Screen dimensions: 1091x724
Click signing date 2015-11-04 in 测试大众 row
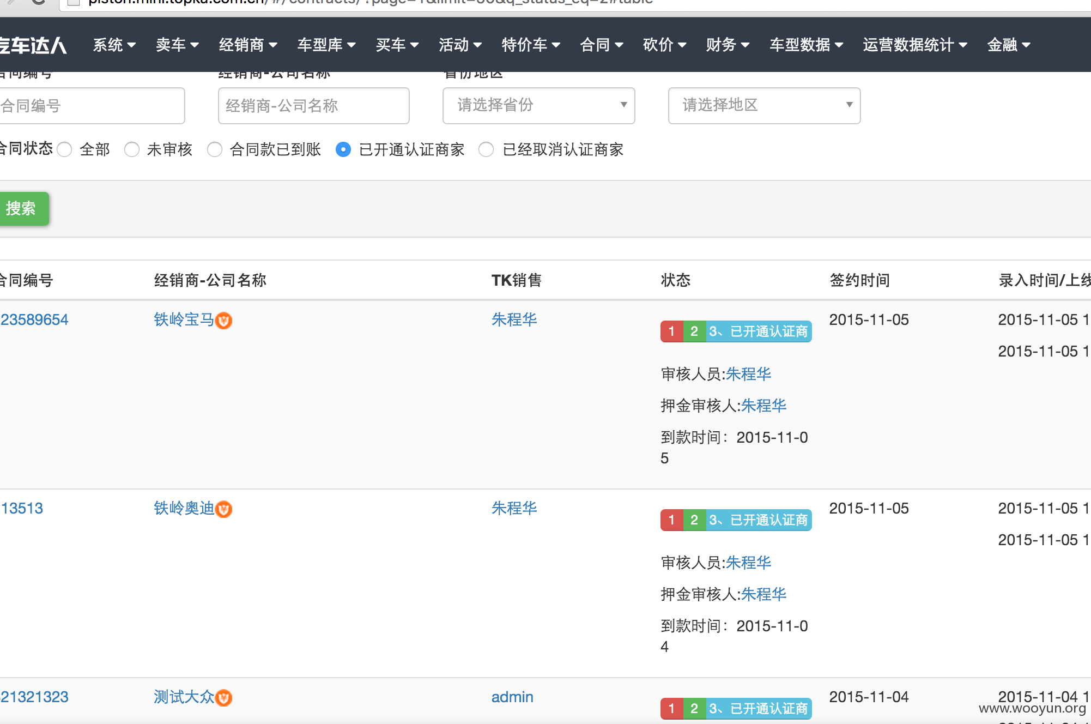(869, 697)
